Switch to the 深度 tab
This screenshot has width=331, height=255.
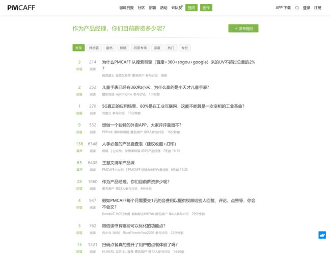pos(157,48)
